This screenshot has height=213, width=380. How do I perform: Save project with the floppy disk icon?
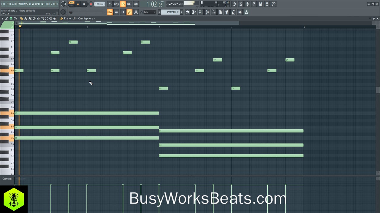260,4
